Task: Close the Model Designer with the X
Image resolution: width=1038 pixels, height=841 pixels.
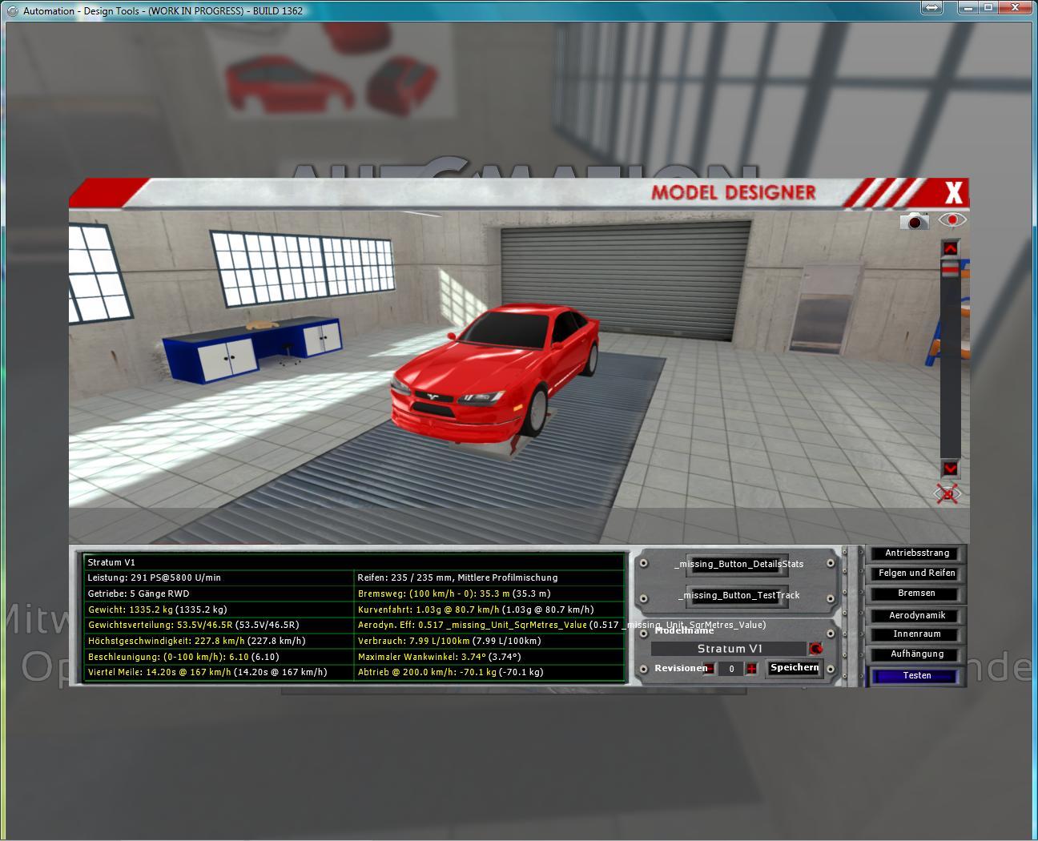Action: [x=953, y=193]
